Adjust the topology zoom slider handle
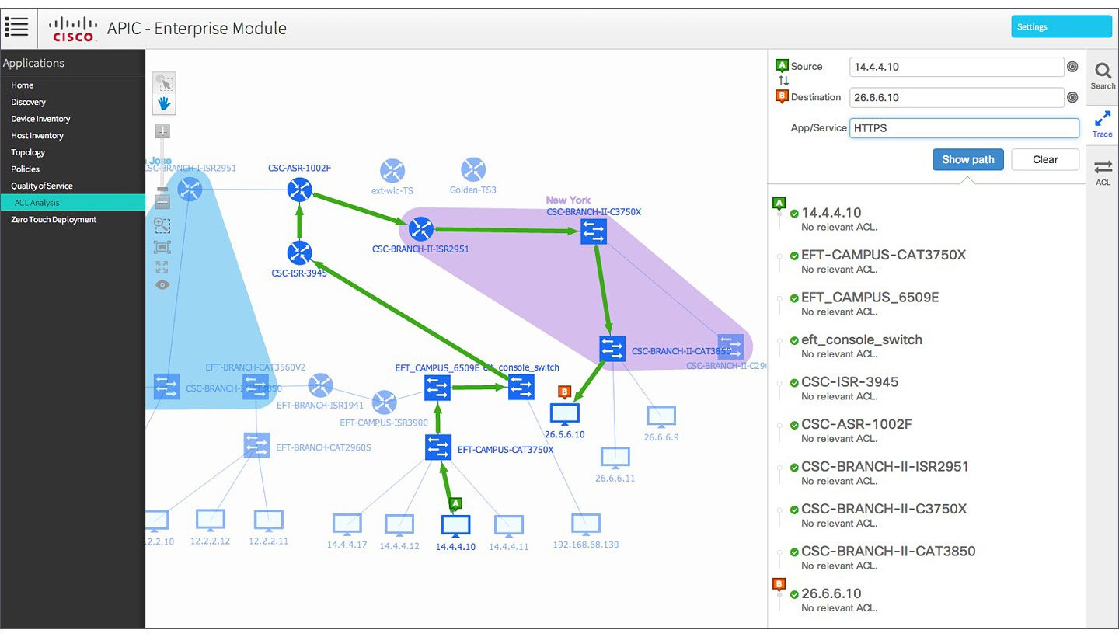This screenshot has height=637, width=1119. [162, 189]
